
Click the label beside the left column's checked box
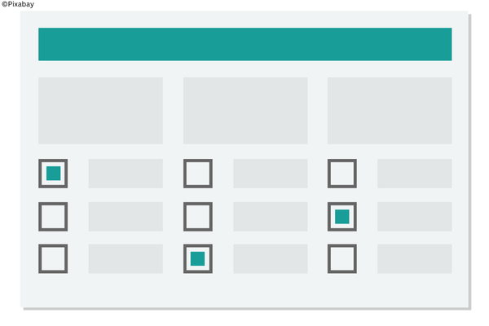click(x=126, y=174)
